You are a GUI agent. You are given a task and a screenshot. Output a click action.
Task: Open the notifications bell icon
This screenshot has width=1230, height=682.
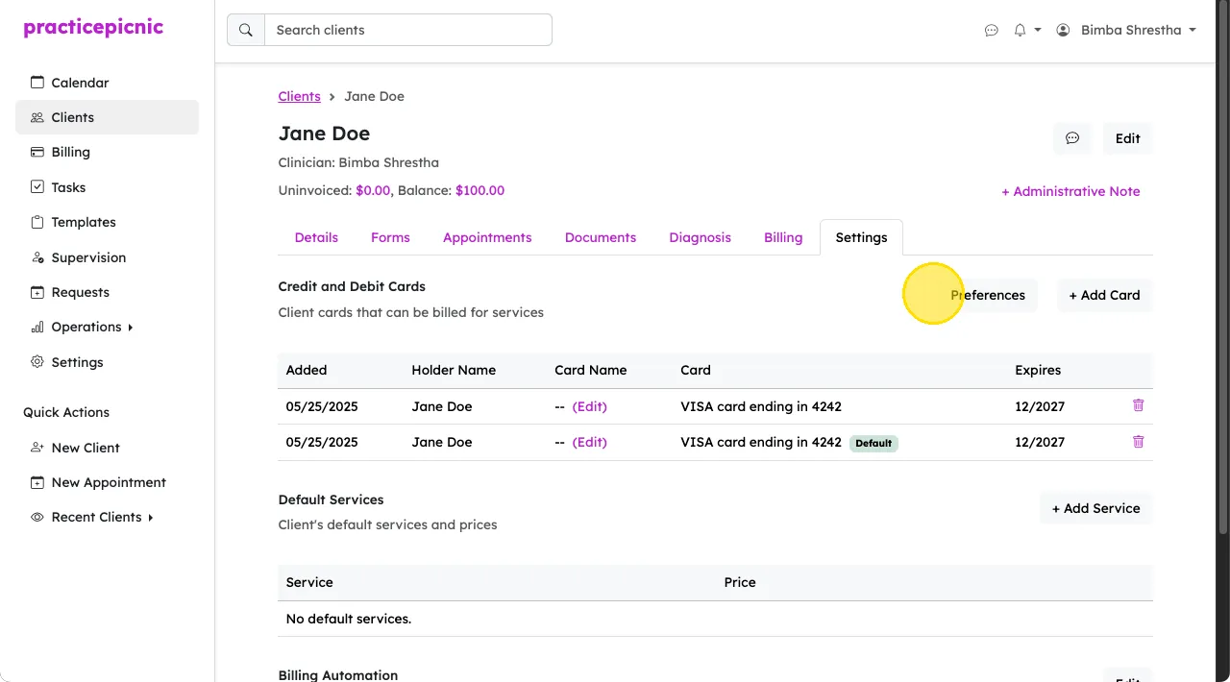1020,31
